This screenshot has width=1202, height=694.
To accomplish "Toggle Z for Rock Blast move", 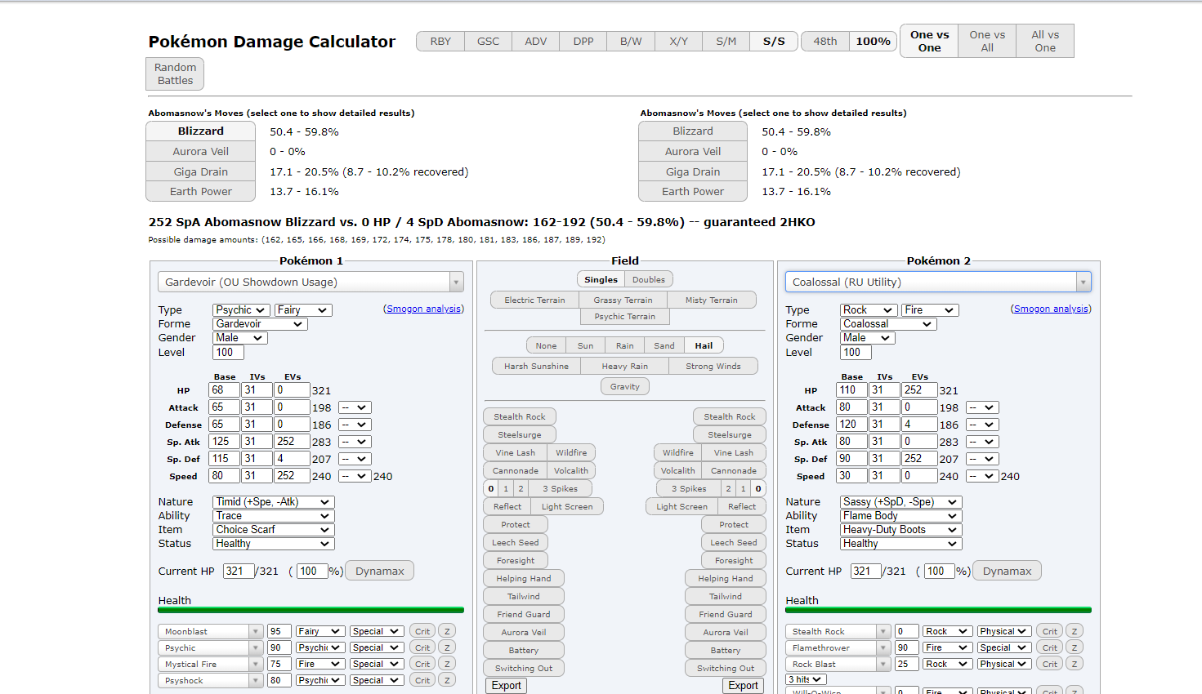I will pyautogui.click(x=1075, y=664).
